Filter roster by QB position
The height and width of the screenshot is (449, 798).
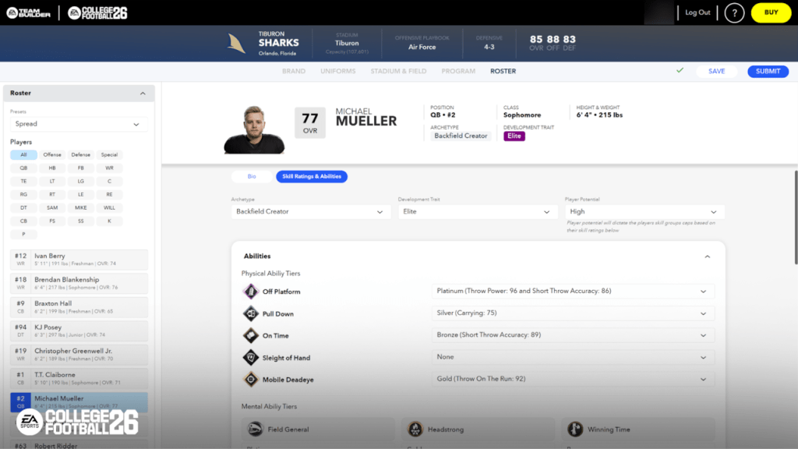pos(22,168)
